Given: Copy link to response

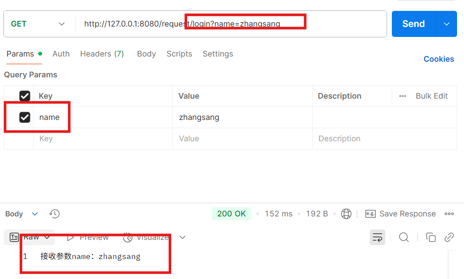Looking at the screenshot, I should pos(449,237).
